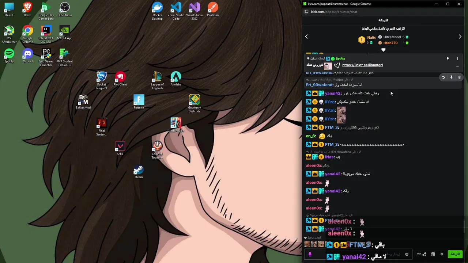468x263 pixels.
Task: Launch Postman from desktop
Action: pos(213,10)
